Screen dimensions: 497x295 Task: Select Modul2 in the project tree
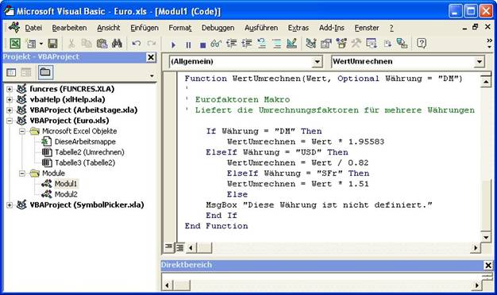66,194
